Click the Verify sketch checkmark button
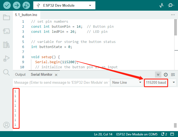Image resolution: width=178 pixels, height=137 pixels. (x=7, y=5)
